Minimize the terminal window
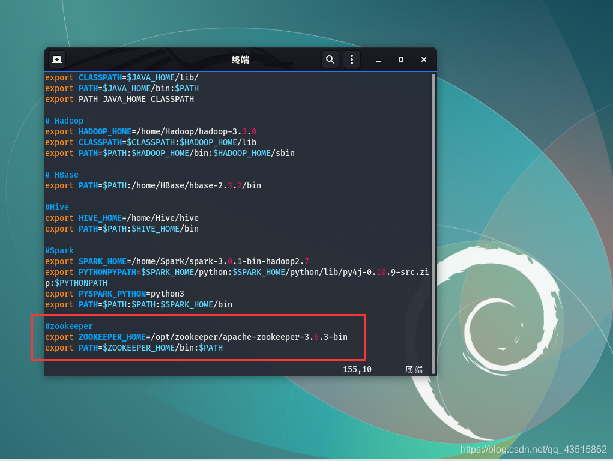 click(378, 60)
